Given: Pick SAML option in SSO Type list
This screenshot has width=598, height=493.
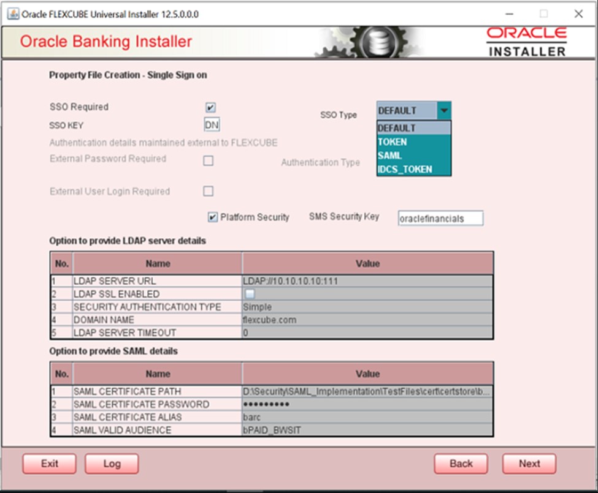Looking at the screenshot, I should pyautogui.click(x=414, y=156).
